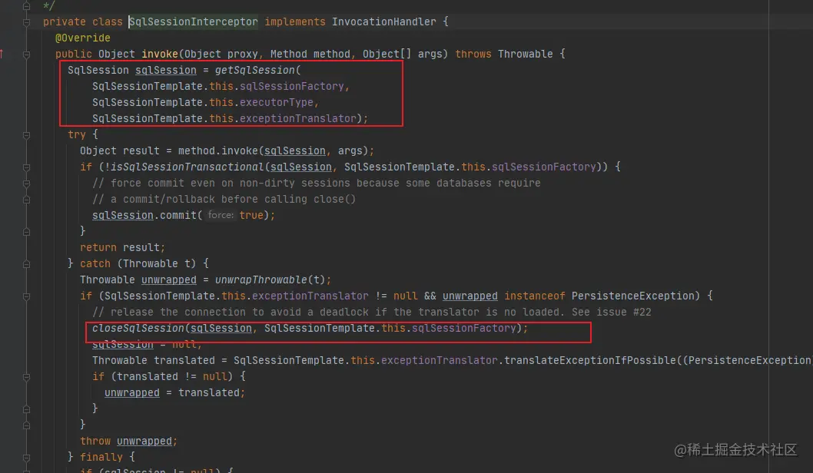
Task: Click exceptionTranslator inside getSqlSession arguments
Action: (x=297, y=118)
